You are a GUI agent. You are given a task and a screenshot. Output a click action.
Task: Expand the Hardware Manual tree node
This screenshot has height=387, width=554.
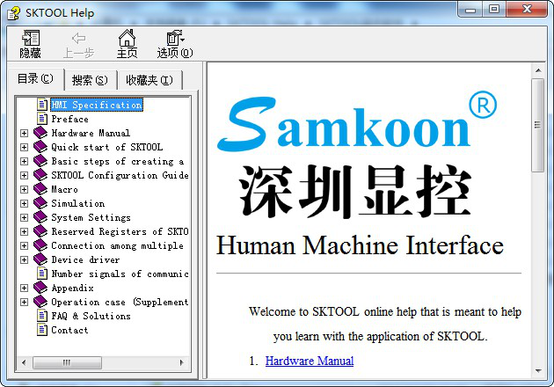(x=24, y=133)
